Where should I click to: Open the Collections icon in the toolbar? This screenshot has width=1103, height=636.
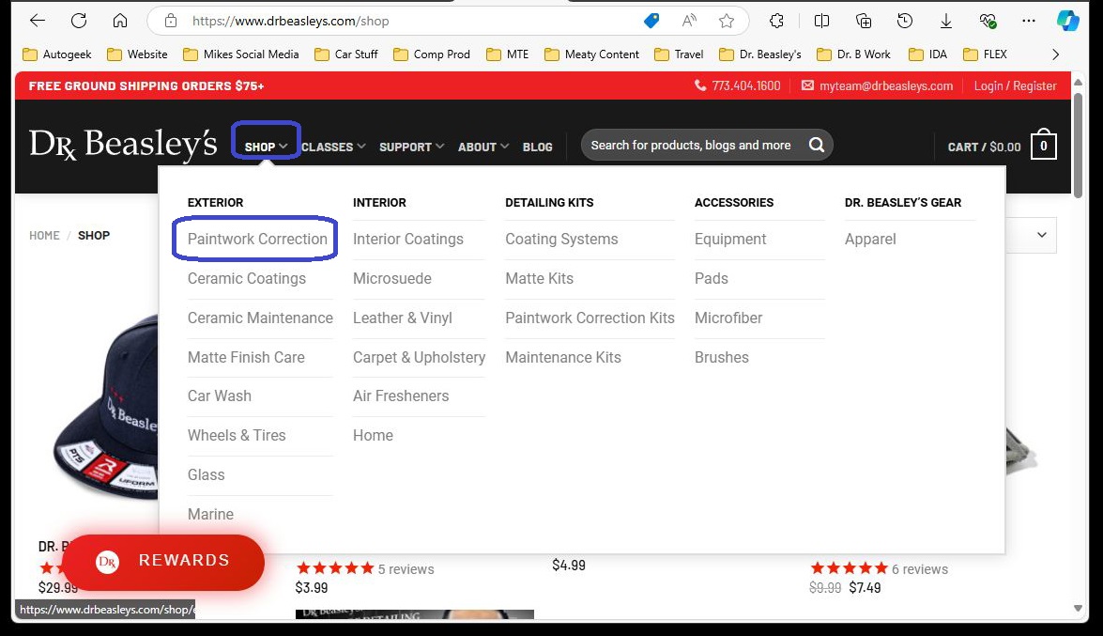pos(863,21)
